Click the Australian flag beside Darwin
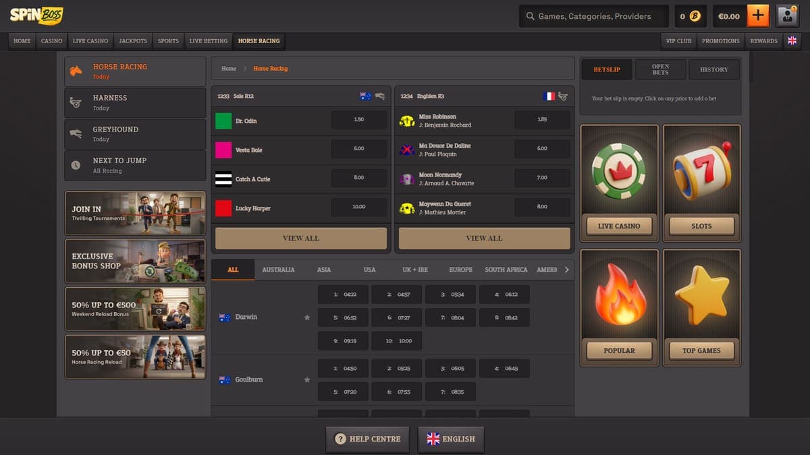Viewport: 810px width, 455px height. click(x=225, y=317)
